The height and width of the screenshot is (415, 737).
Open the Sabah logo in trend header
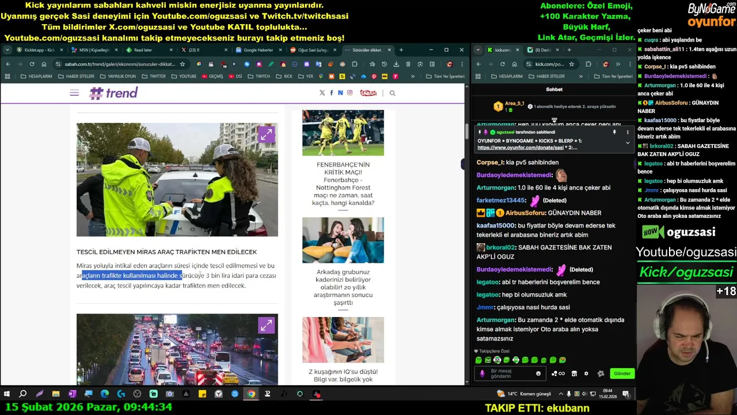pyautogui.click(x=368, y=93)
